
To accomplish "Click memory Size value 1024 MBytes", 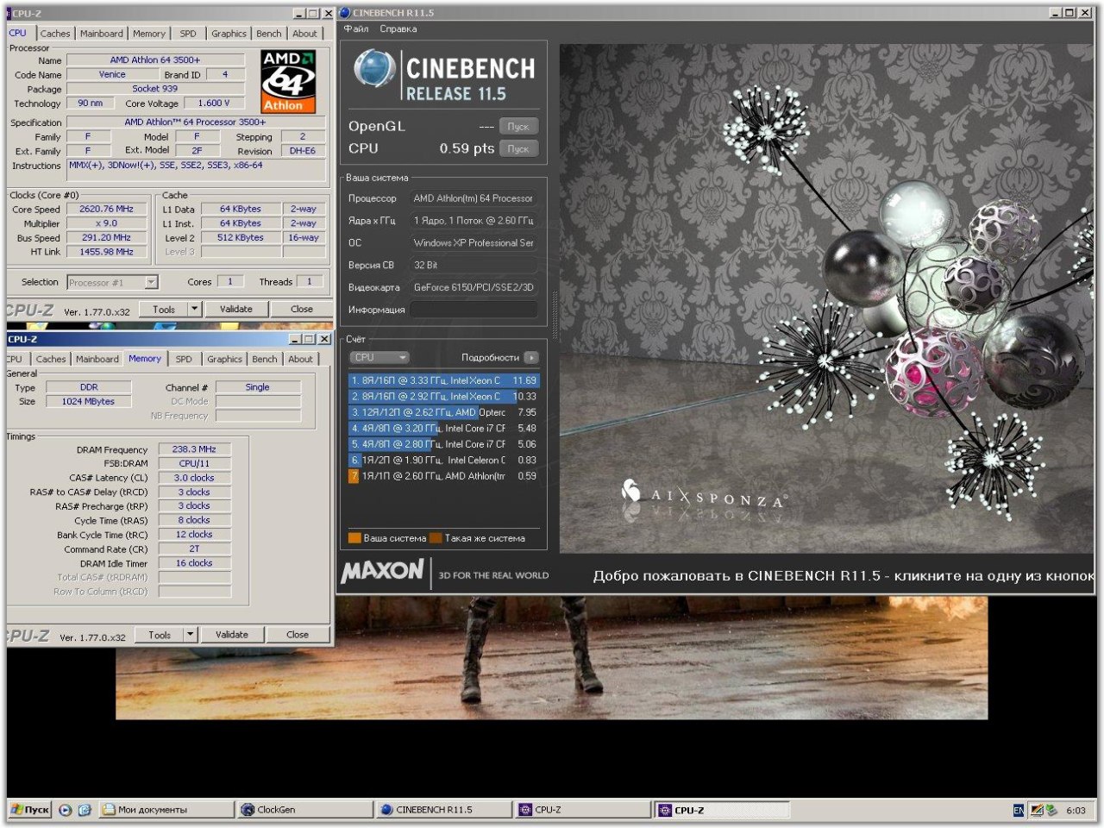I will (x=88, y=402).
